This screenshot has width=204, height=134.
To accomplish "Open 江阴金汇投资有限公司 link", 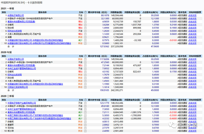I will [18, 87].
